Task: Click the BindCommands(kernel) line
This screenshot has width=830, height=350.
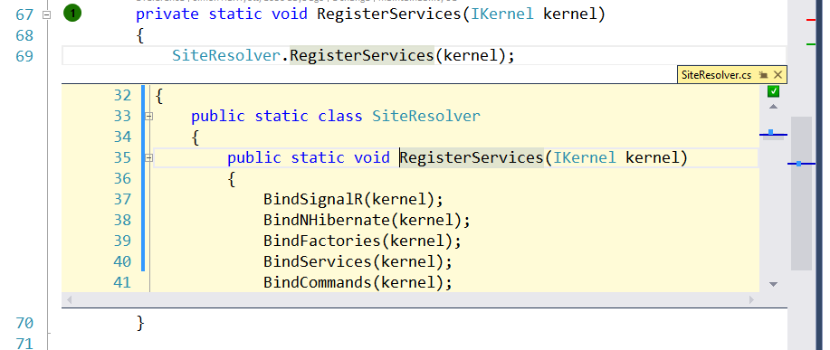Action: coord(358,282)
